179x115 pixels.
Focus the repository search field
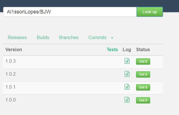point(70,12)
